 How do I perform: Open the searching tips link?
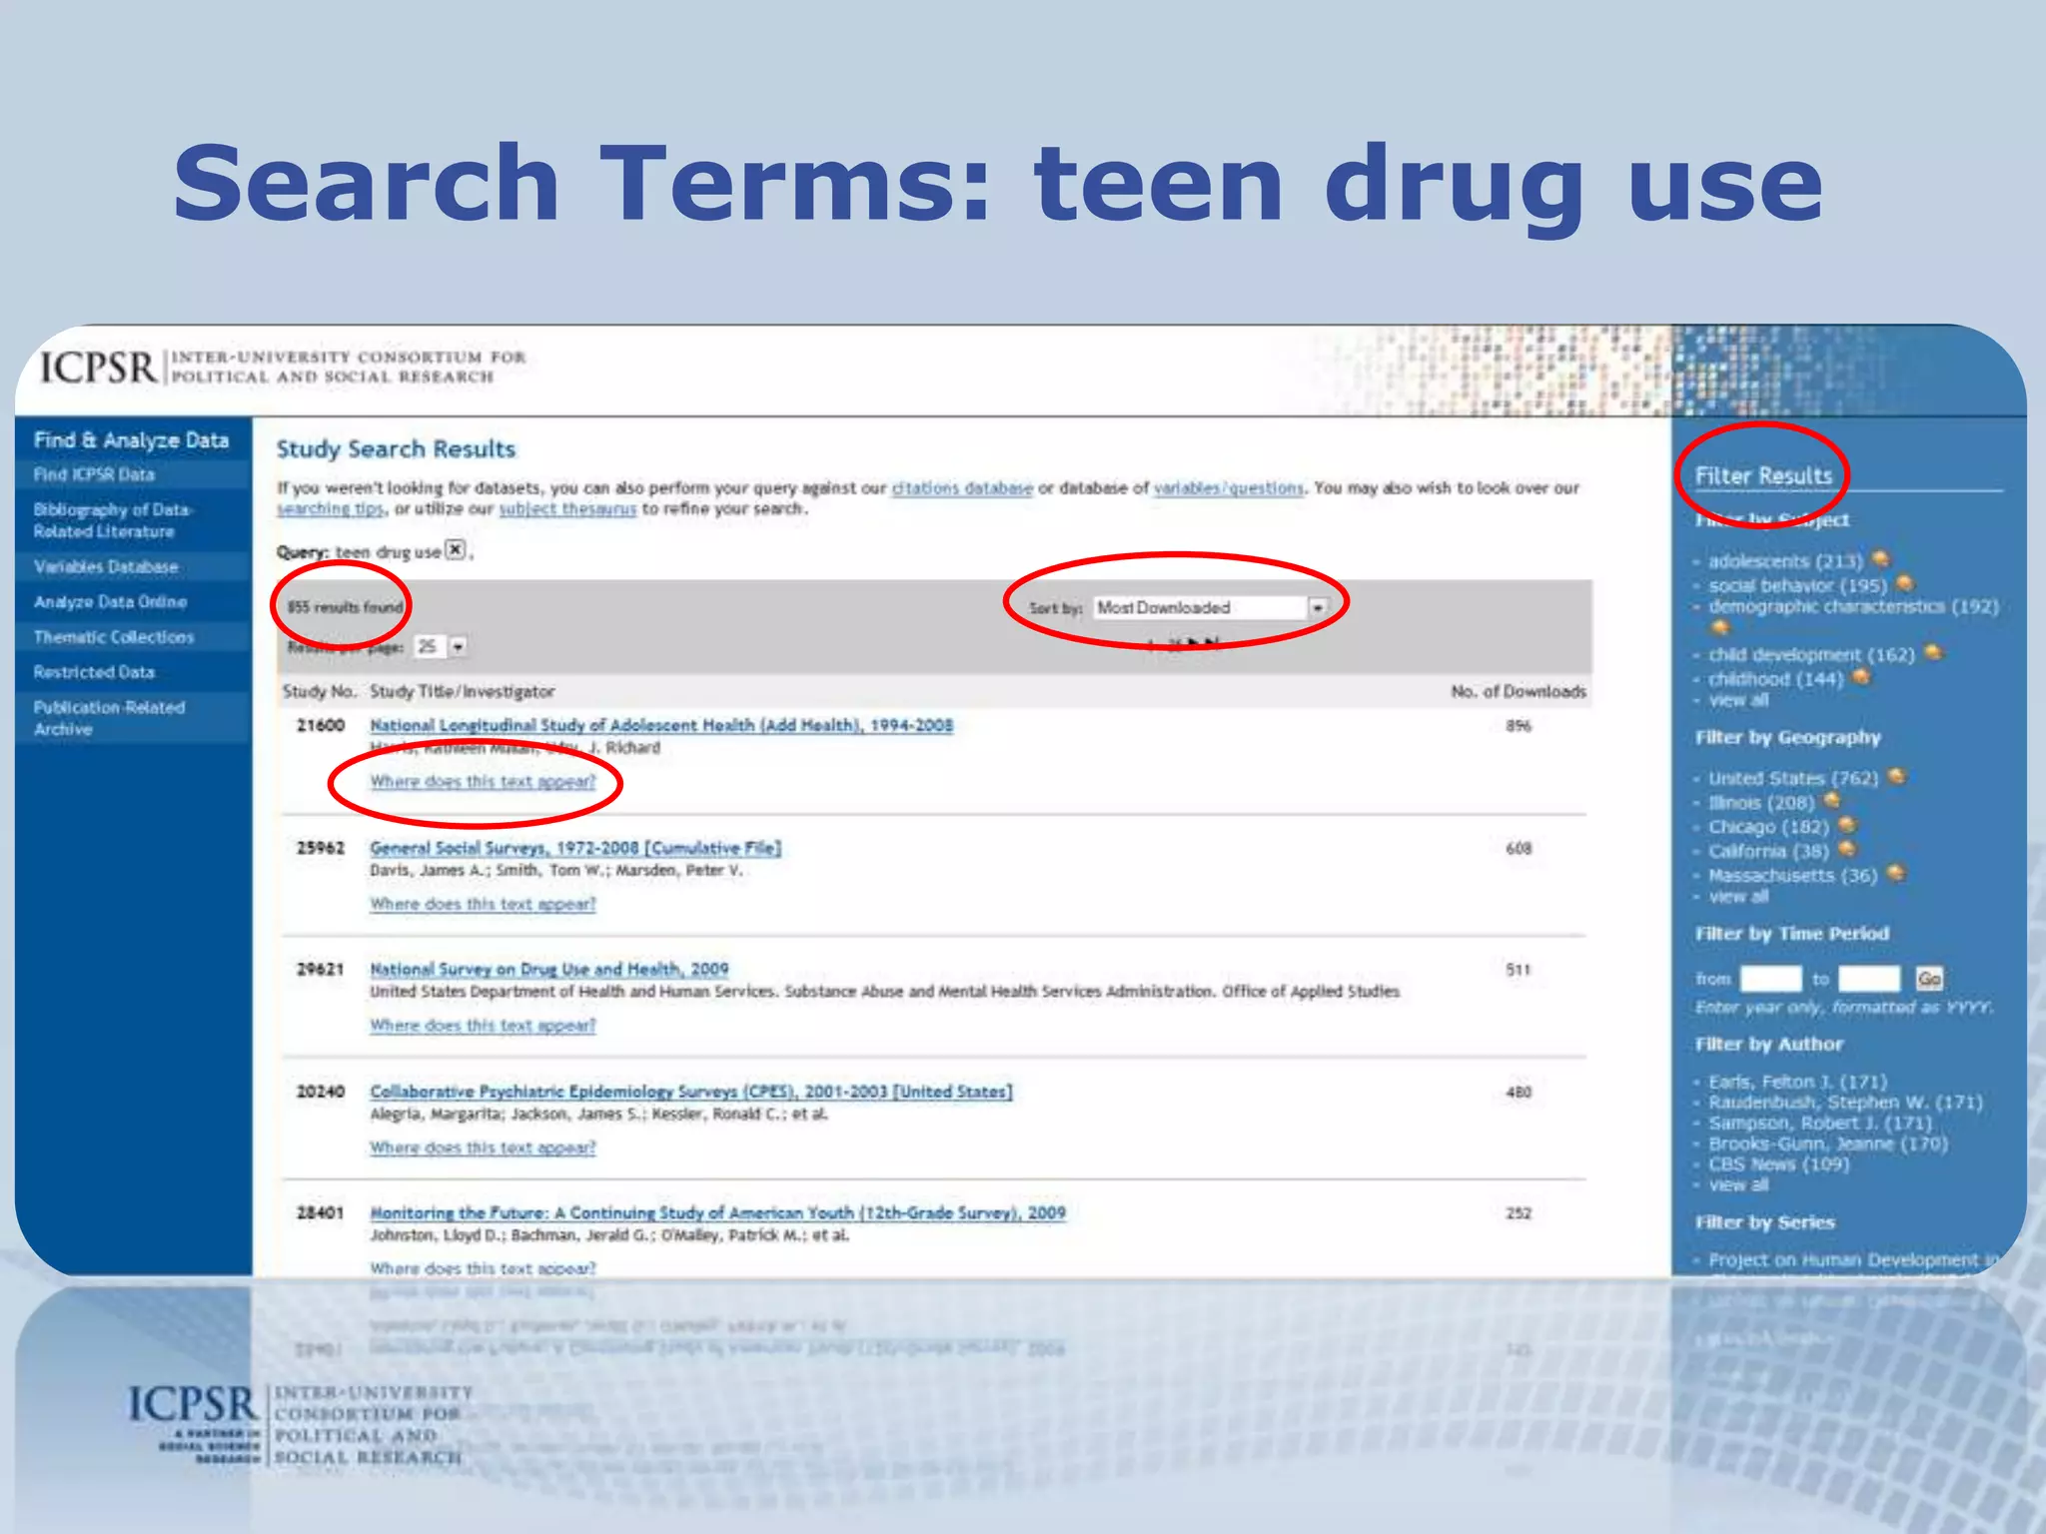point(330,508)
